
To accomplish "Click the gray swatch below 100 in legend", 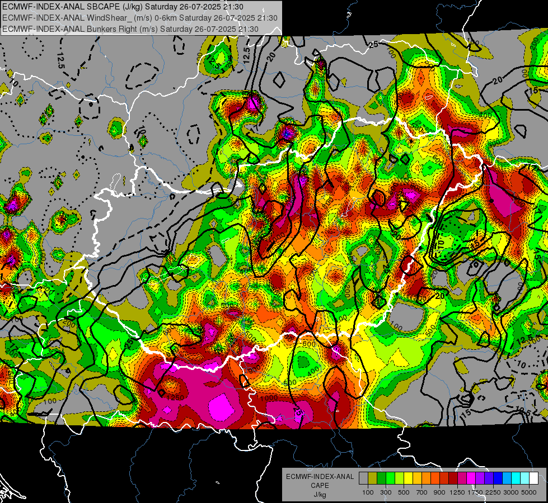I will (363, 478).
